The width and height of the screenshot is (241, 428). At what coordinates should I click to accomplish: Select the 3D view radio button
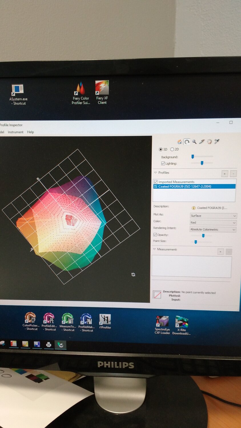[x=160, y=149]
